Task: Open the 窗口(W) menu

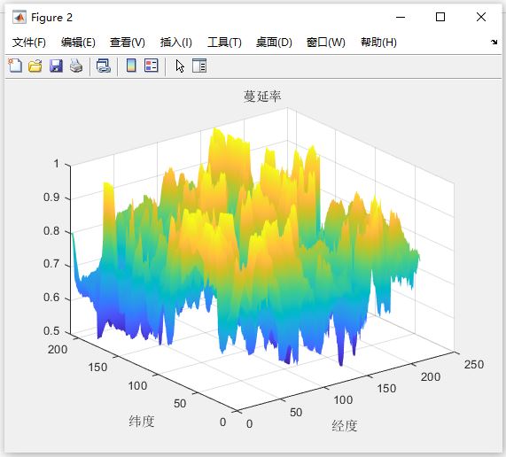Action: click(326, 43)
